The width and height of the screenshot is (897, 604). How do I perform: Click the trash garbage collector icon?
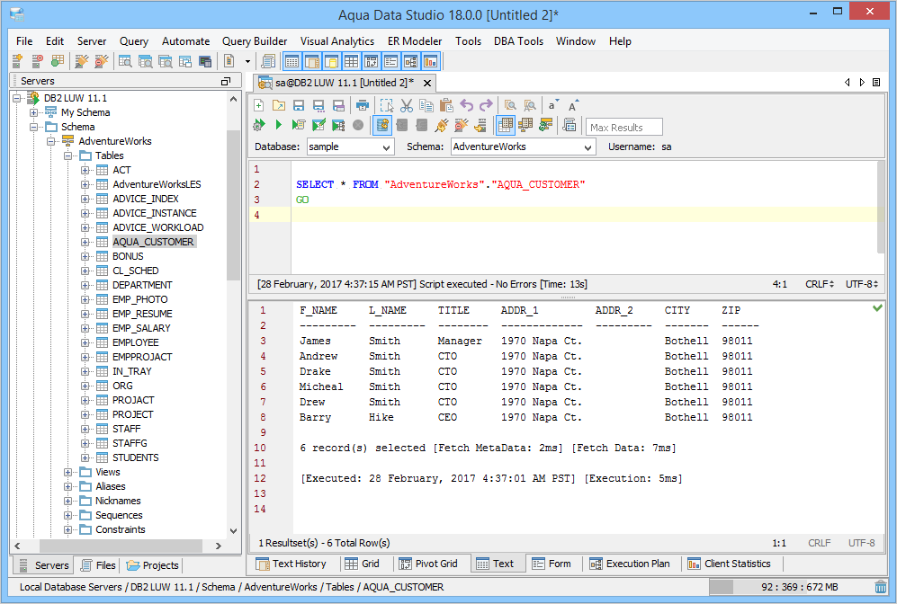coord(880,587)
